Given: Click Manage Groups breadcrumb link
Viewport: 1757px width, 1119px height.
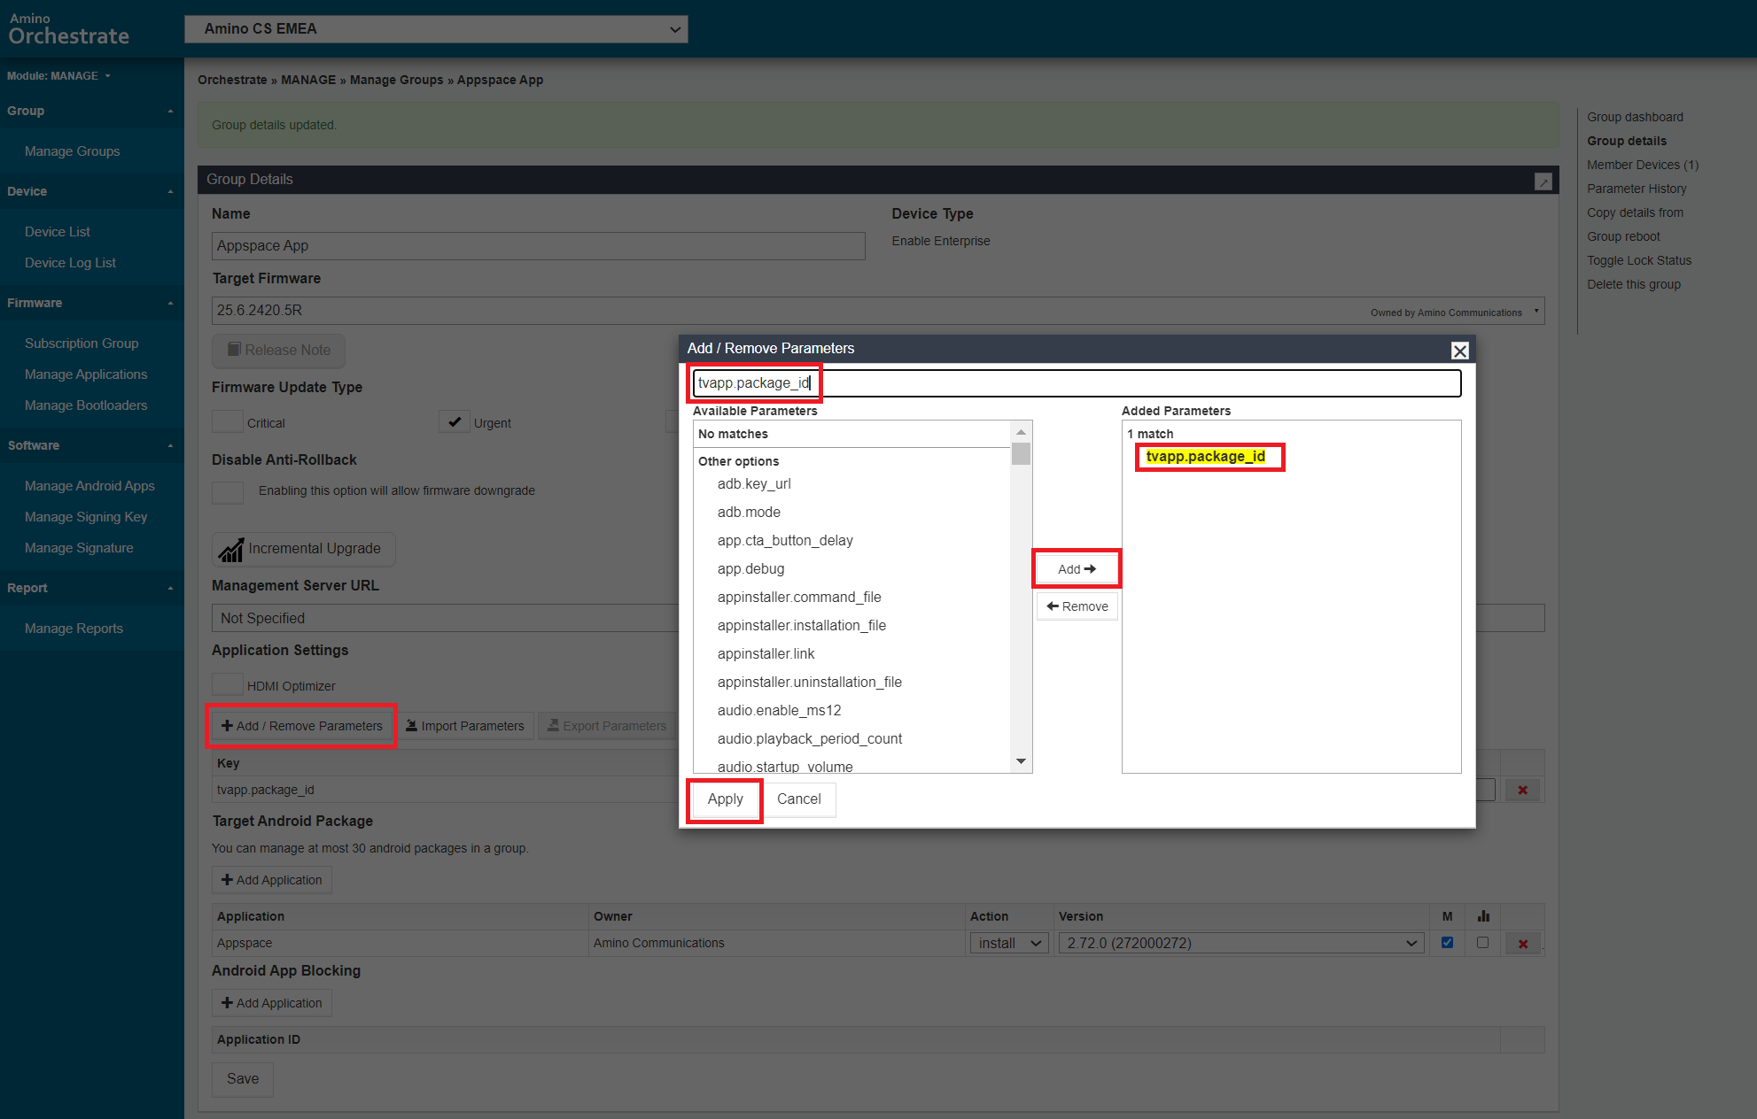Looking at the screenshot, I should coord(396,80).
